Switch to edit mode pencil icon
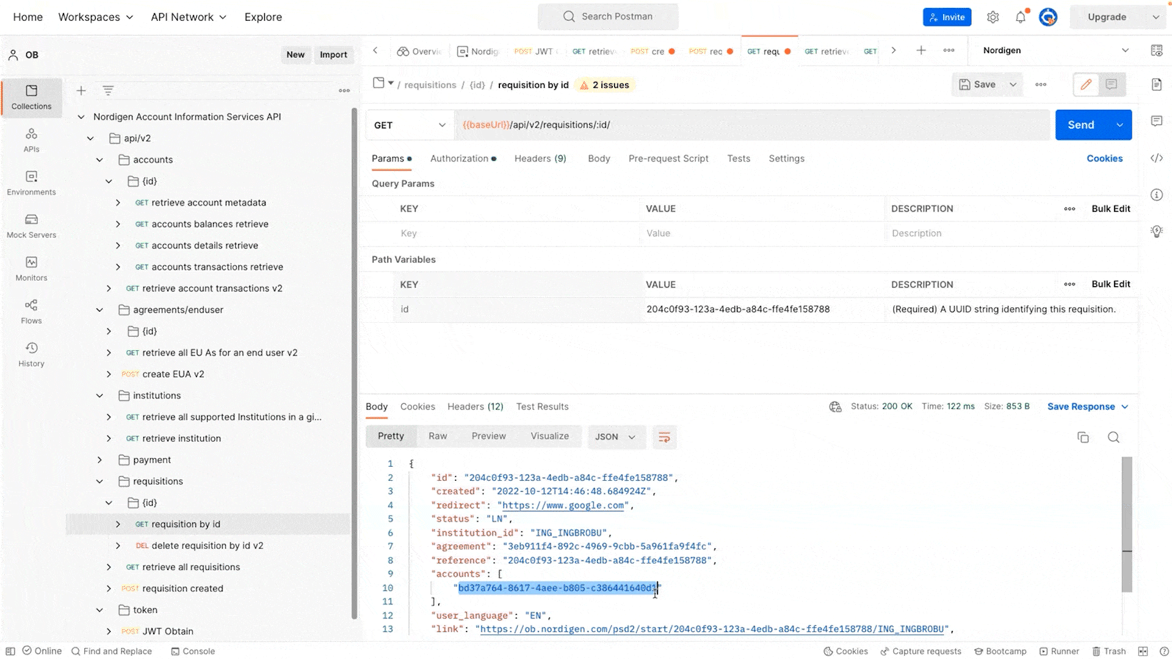 (1086, 84)
